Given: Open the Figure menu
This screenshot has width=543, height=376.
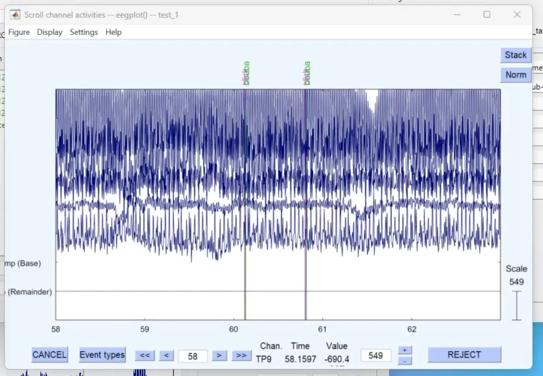Looking at the screenshot, I should [x=19, y=32].
